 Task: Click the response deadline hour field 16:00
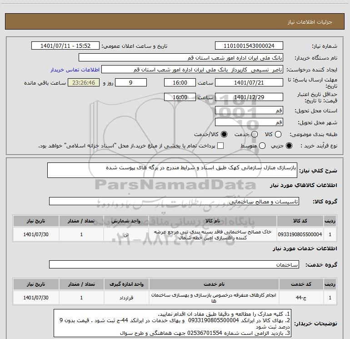pyautogui.click(x=180, y=82)
